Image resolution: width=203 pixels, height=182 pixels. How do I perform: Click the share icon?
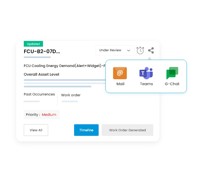pos(151,50)
